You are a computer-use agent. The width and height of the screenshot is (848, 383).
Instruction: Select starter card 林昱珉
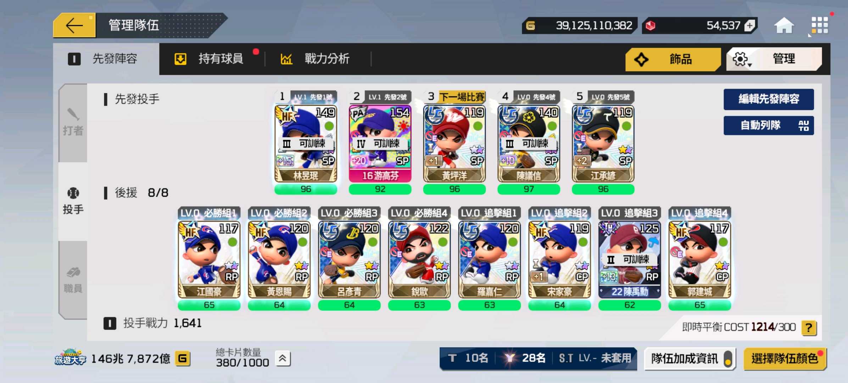click(x=306, y=143)
